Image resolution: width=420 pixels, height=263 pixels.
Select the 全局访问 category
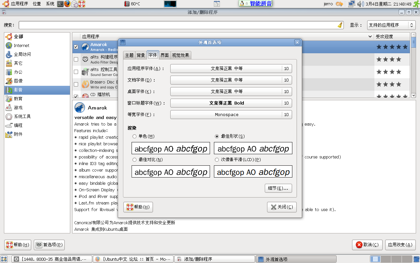37,54
